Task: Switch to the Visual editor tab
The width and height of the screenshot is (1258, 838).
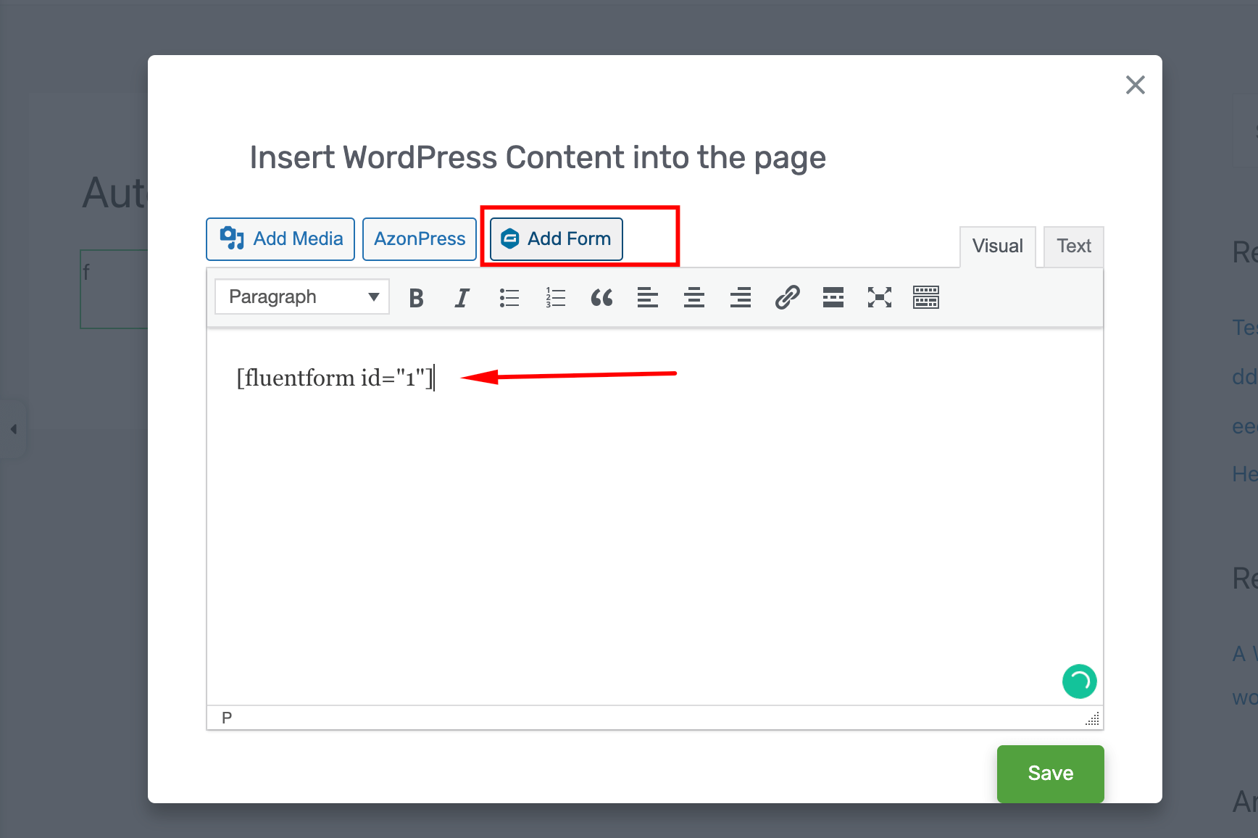Action: pyautogui.click(x=997, y=246)
